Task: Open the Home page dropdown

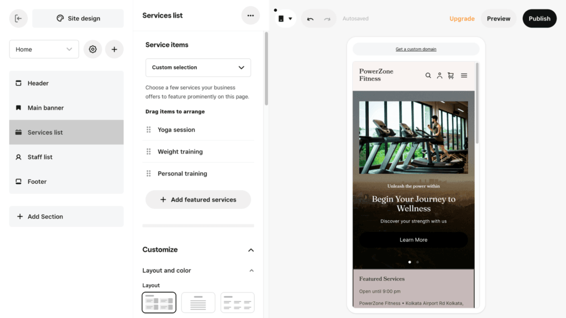Action: (x=44, y=49)
